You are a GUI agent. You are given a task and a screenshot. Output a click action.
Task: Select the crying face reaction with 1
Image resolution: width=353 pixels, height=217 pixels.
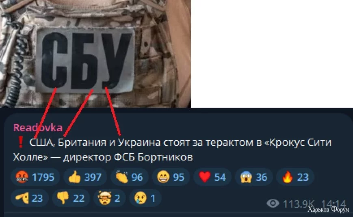[145, 198]
